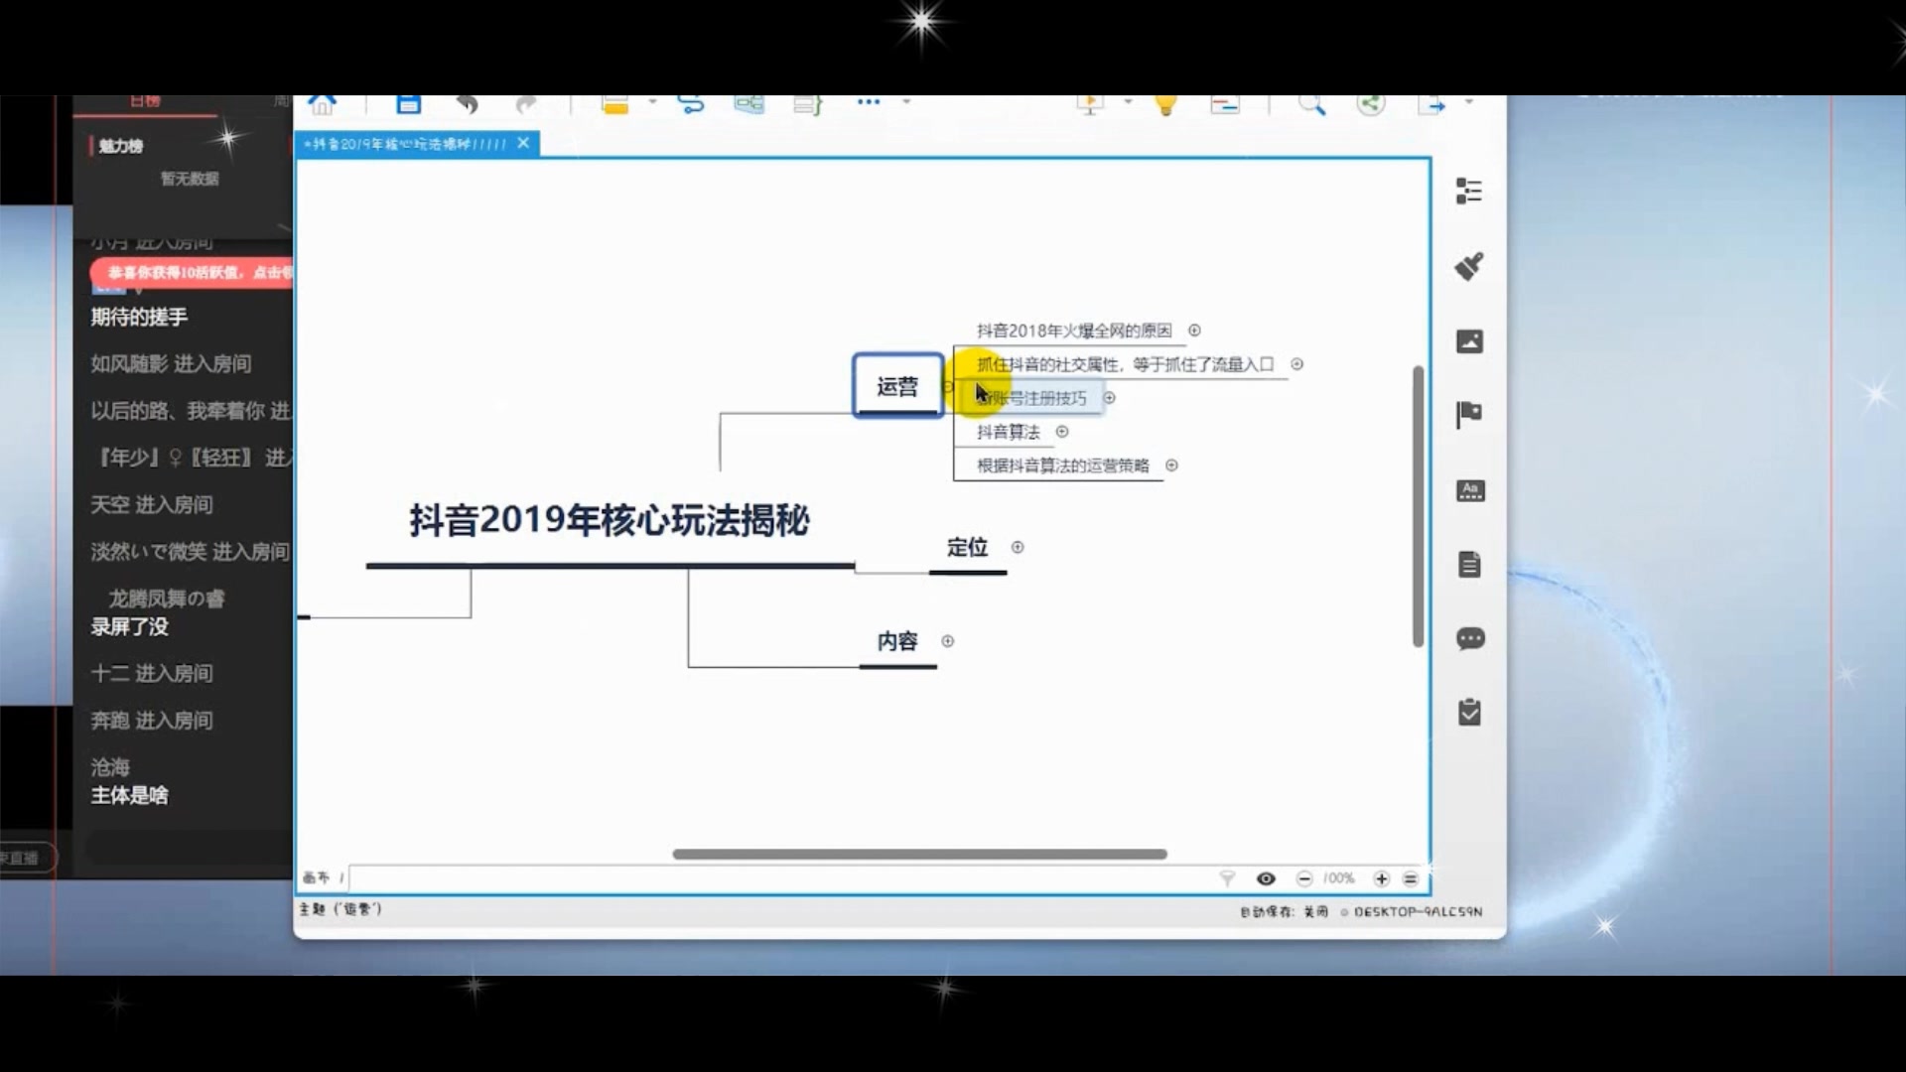
Task: Toggle the eye visibility icon in bottom bar
Action: [x=1266, y=878]
